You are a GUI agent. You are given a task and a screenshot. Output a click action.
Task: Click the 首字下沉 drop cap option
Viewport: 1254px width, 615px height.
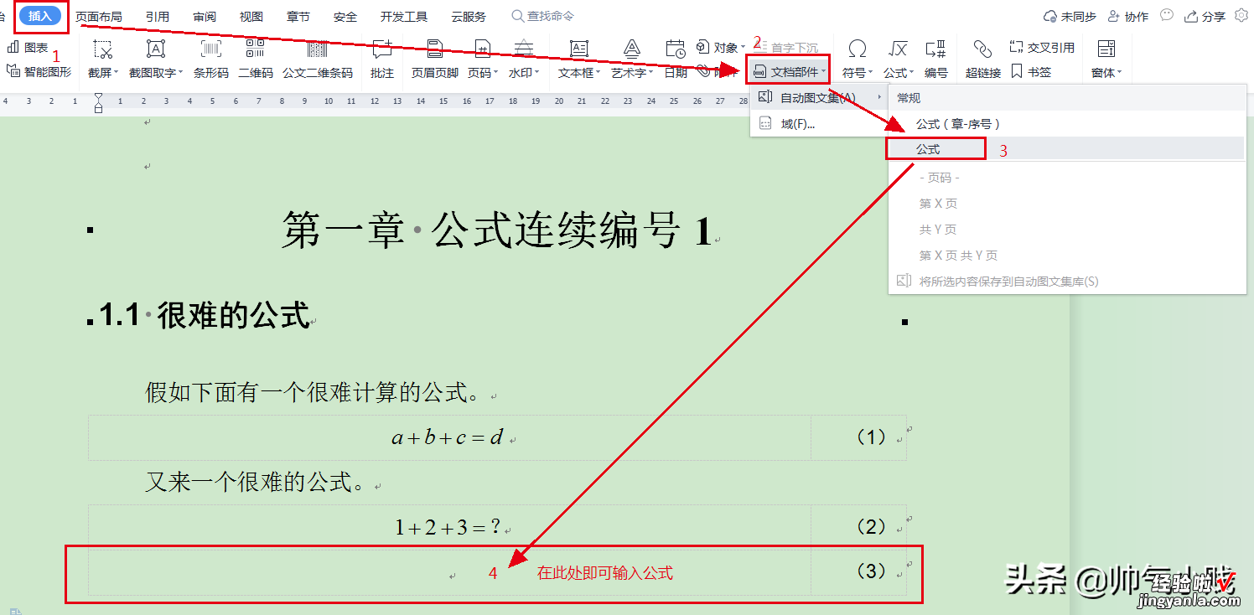tap(786, 48)
